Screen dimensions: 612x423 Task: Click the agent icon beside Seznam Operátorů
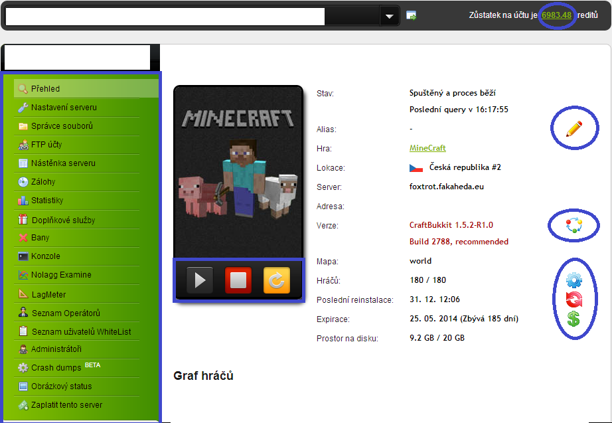click(x=23, y=313)
